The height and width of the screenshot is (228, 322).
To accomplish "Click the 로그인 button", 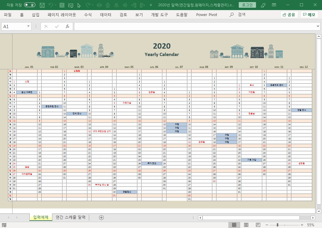I will point(247,5).
